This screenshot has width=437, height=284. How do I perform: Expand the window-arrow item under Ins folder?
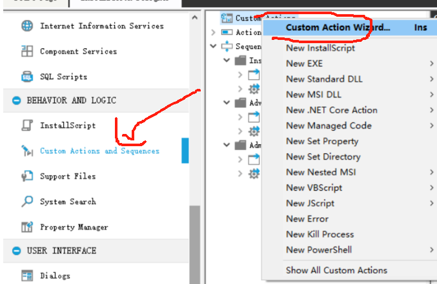click(240, 75)
